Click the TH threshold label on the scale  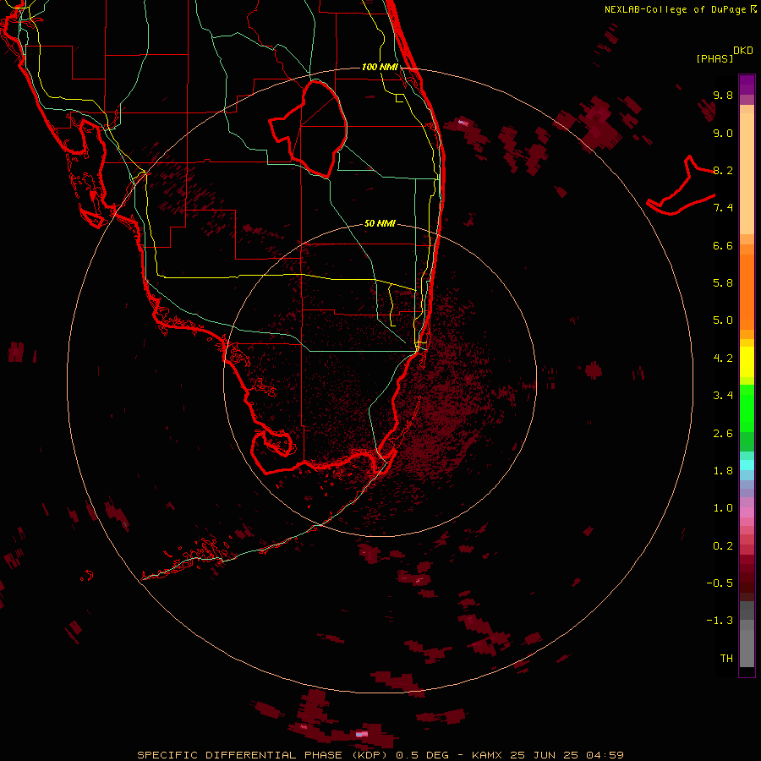(726, 659)
